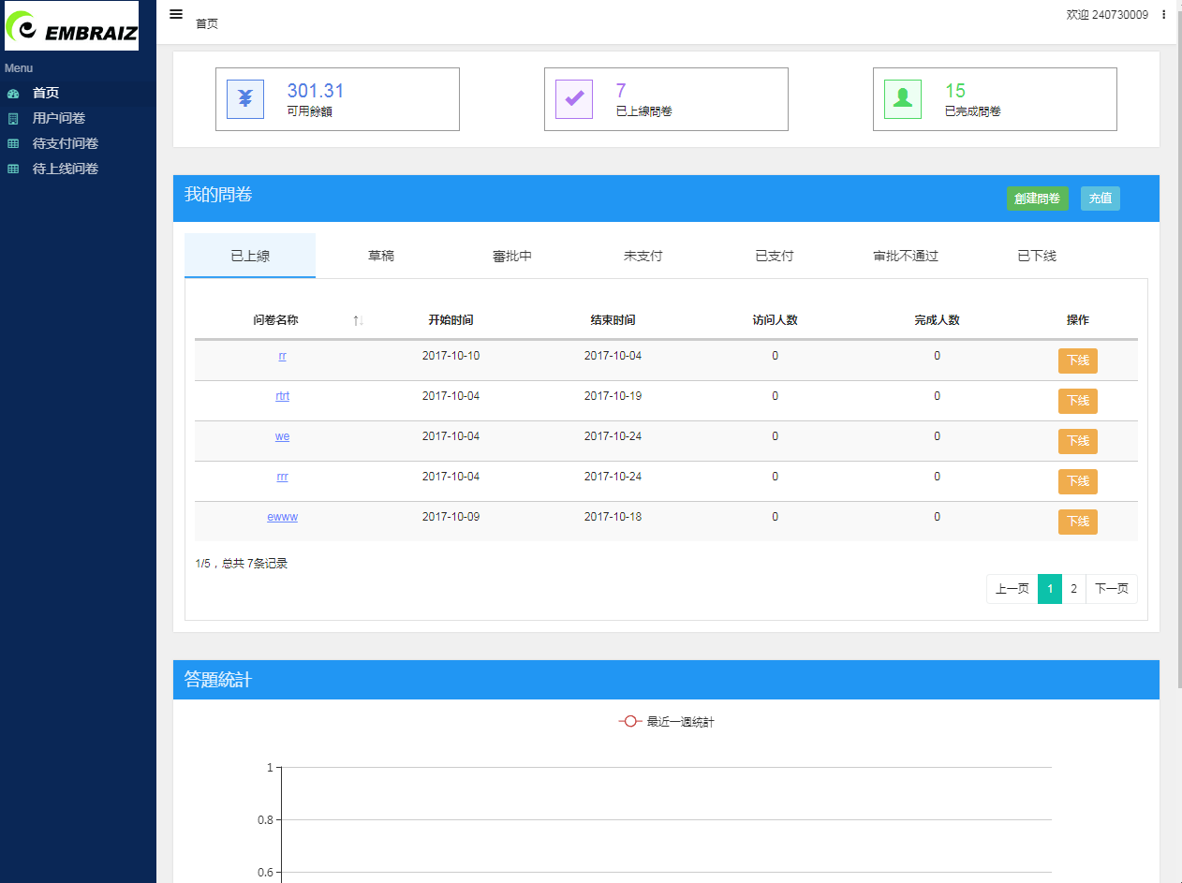Click the 首页 breadcrumb text
Viewport: 1182px width, 883px height.
tap(207, 24)
